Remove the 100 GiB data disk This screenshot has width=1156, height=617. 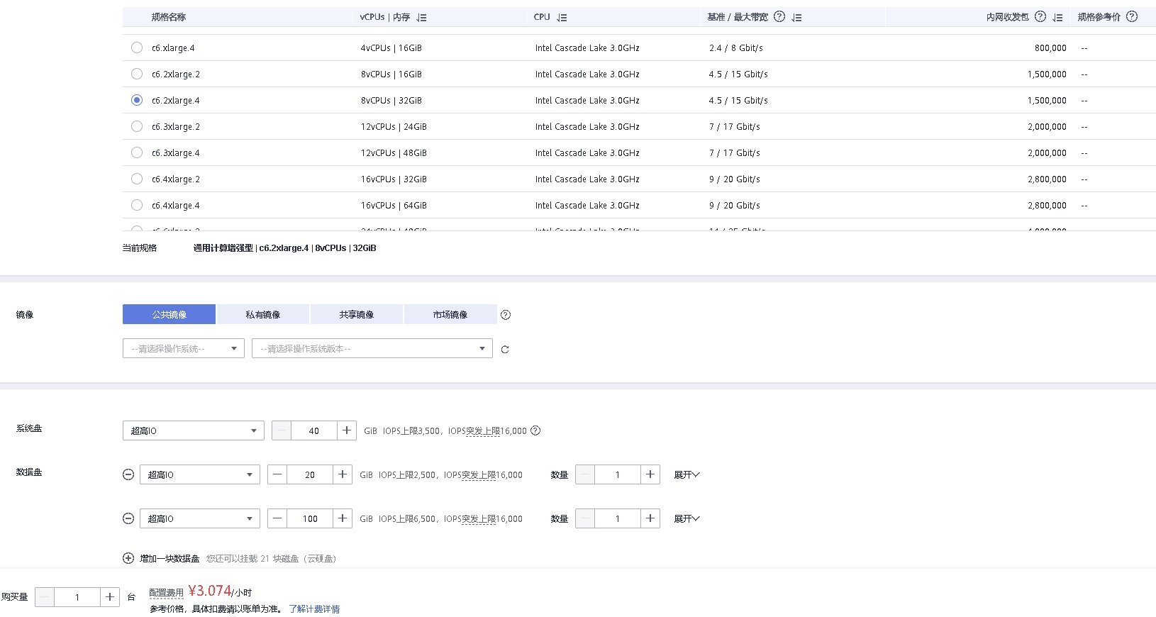pyautogui.click(x=128, y=518)
